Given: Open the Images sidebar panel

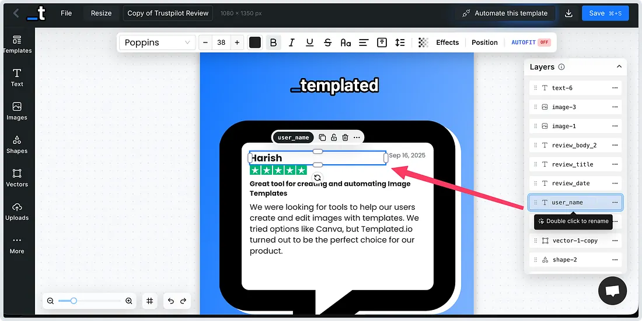Looking at the screenshot, I should 17,111.
